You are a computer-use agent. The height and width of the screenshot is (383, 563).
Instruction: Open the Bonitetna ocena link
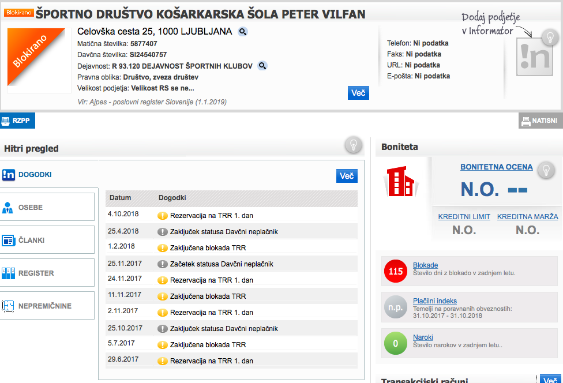(496, 167)
